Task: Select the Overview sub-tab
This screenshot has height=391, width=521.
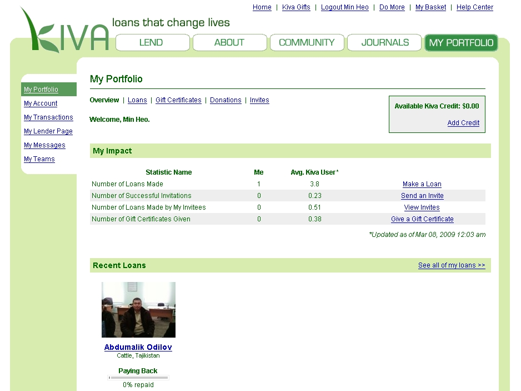Action: click(x=104, y=100)
